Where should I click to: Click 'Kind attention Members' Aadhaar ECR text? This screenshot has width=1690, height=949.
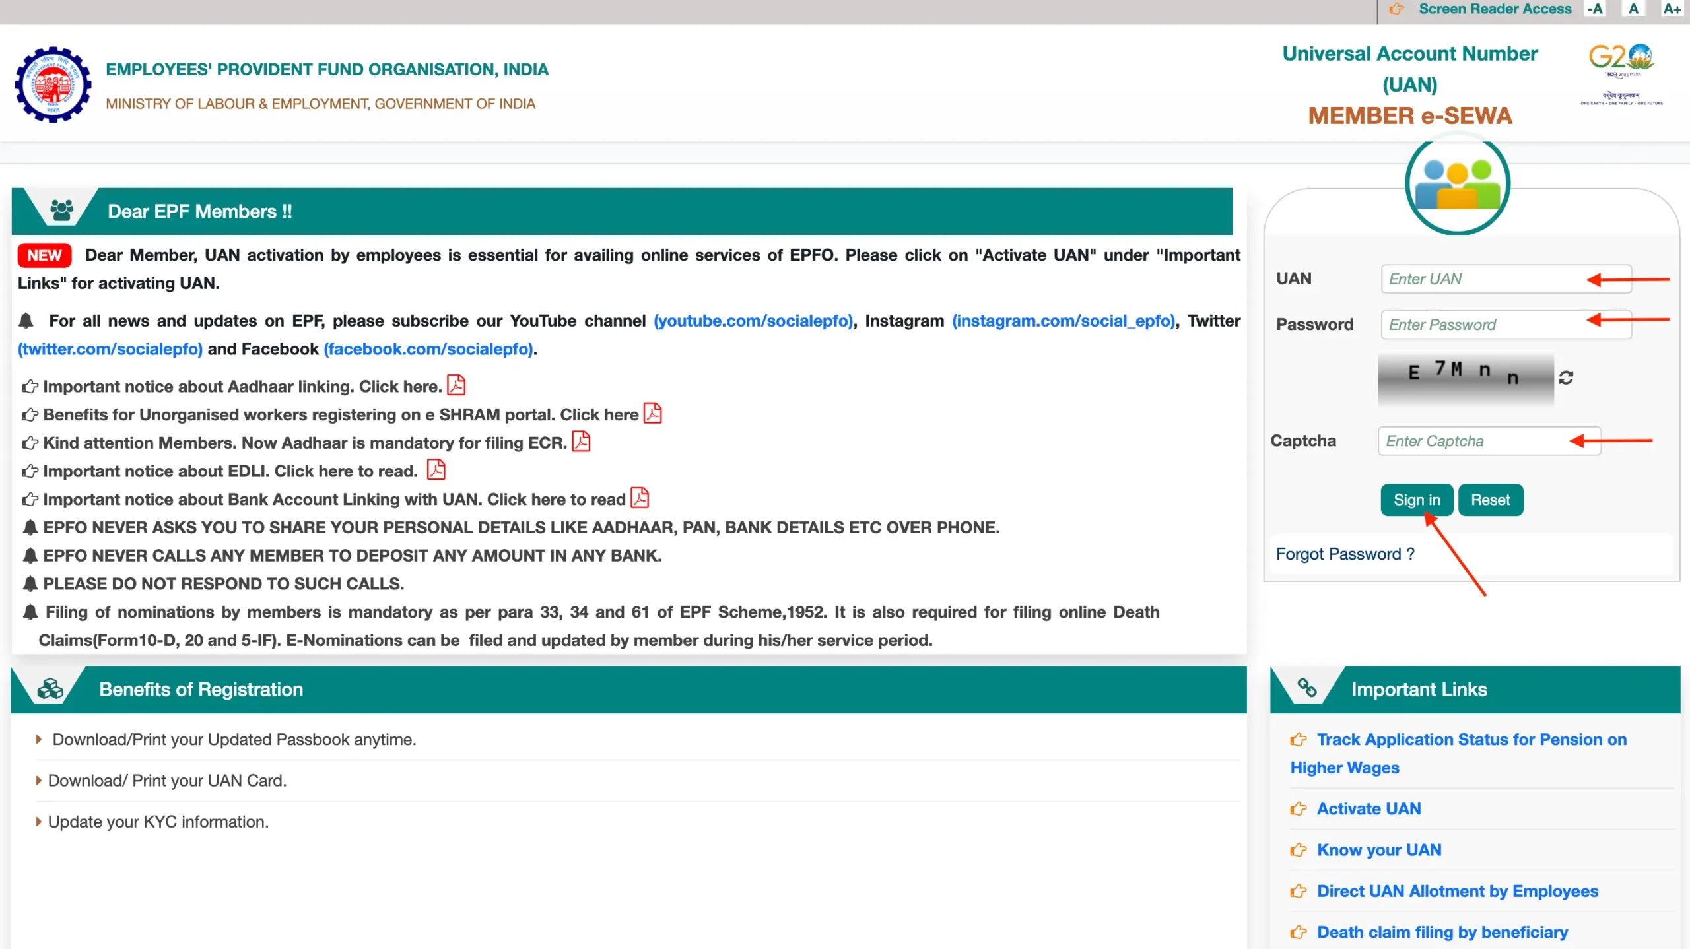(305, 443)
